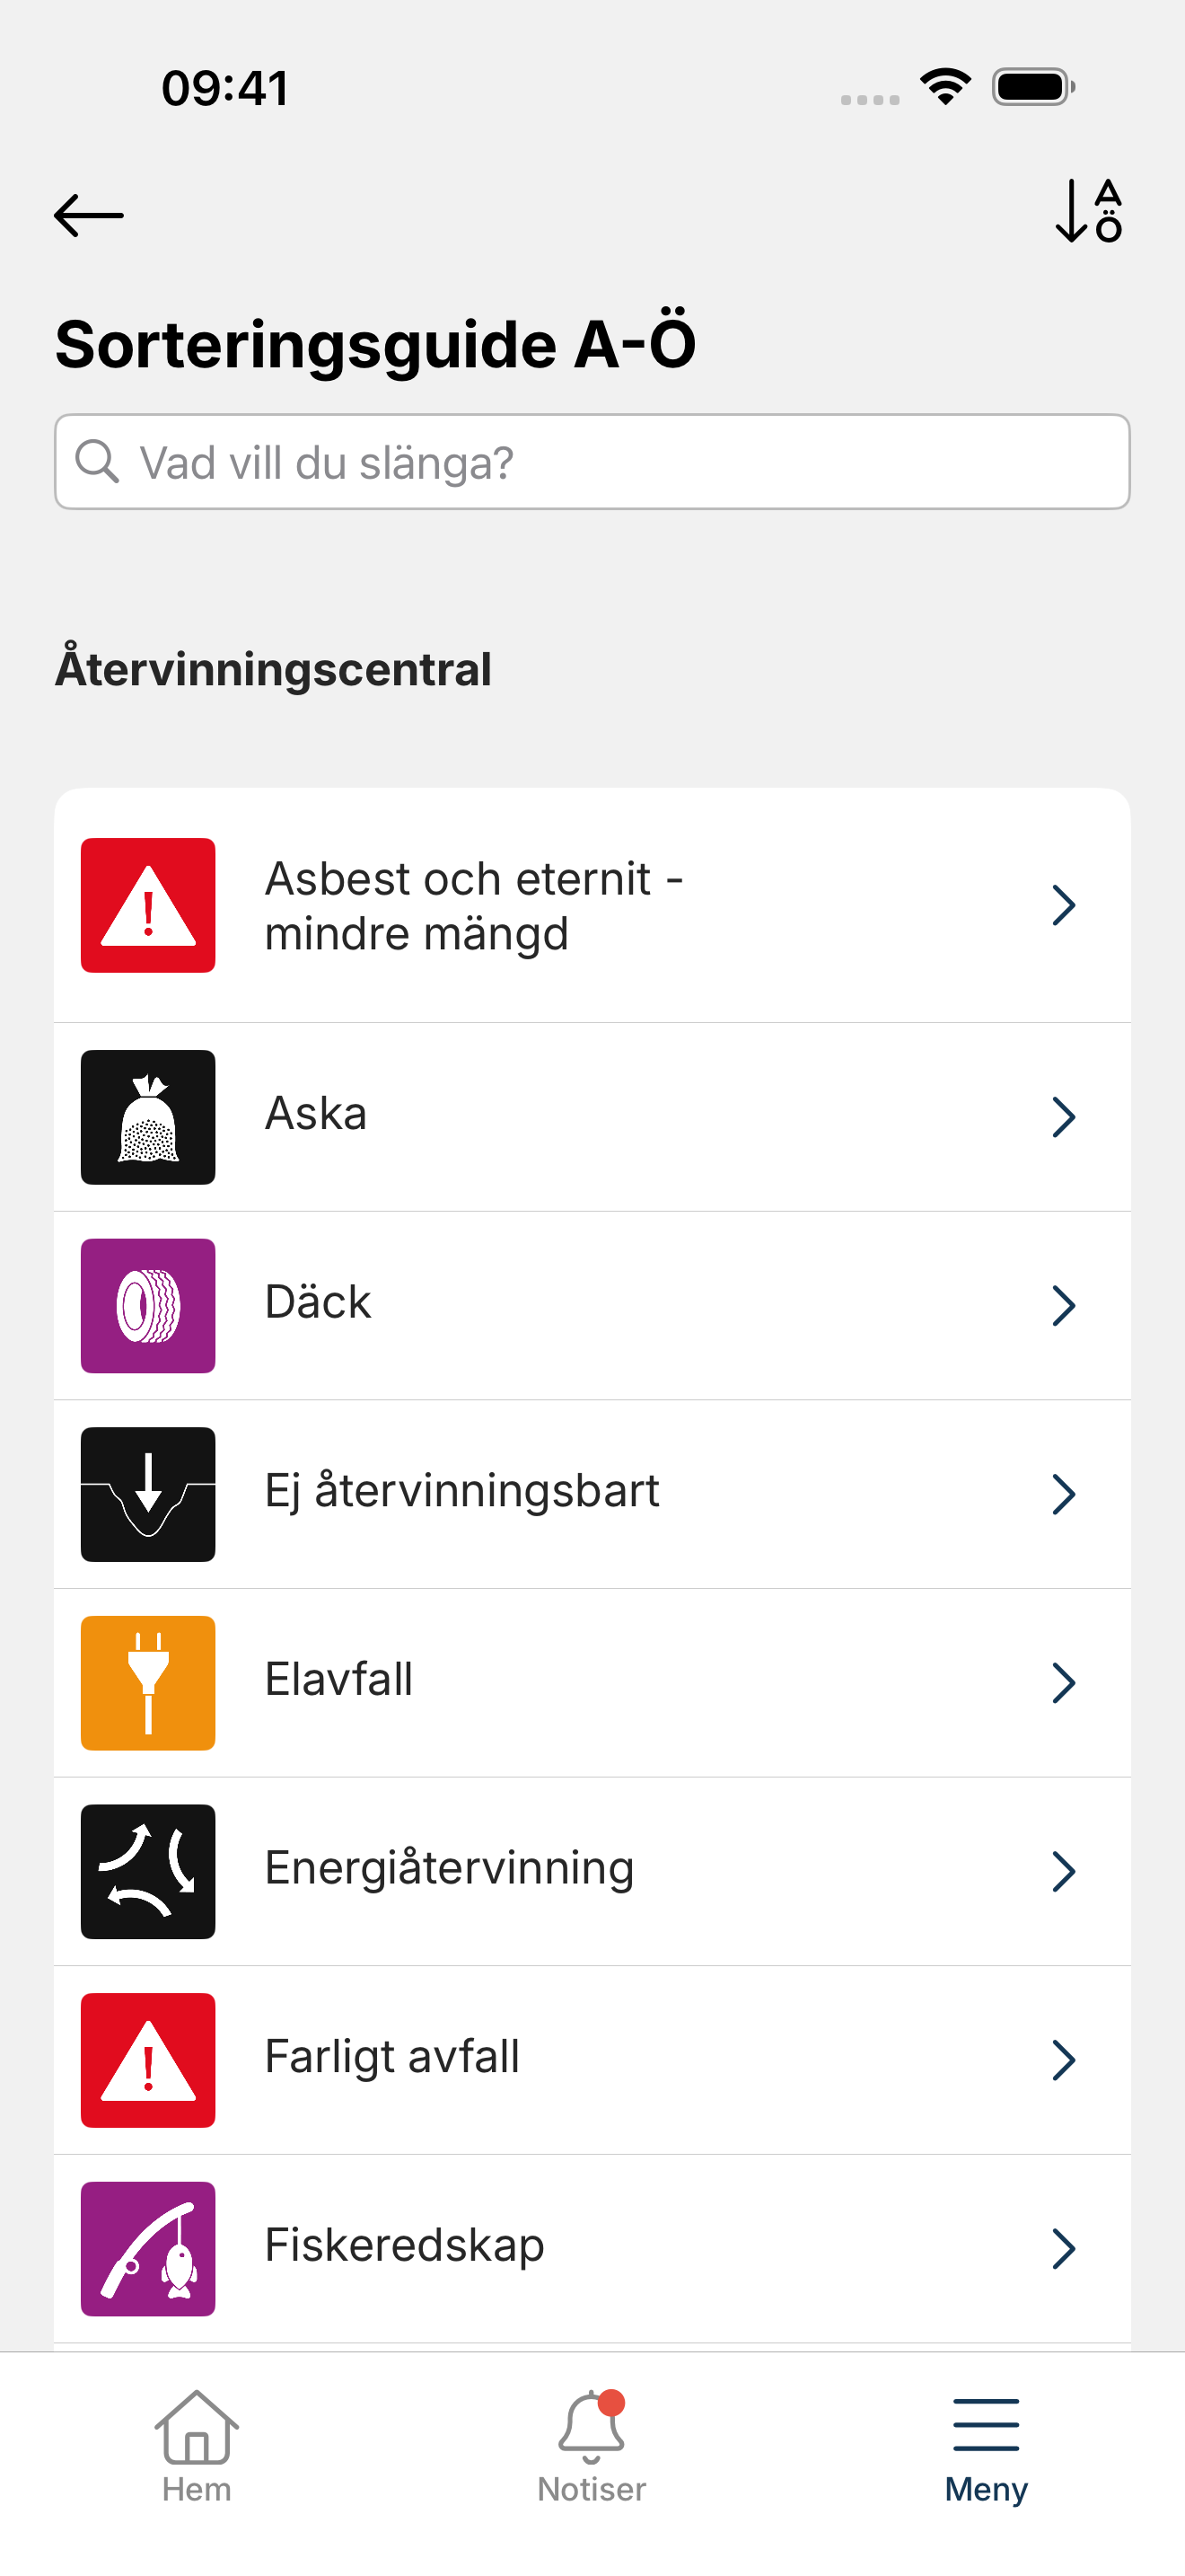Go back with the left arrow
1185x2576 pixels.
tap(89, 215)
